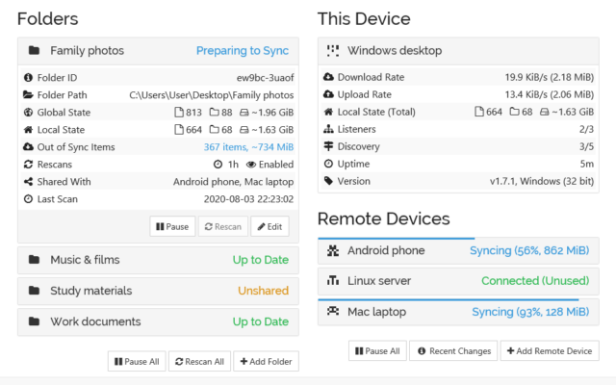Click the Folder ID value ew9bc-3uaof

coord(266,78)
